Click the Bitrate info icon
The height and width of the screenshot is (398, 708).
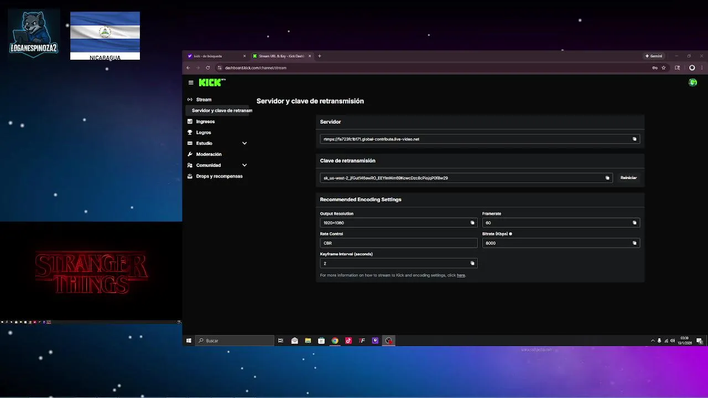point(511,234)
